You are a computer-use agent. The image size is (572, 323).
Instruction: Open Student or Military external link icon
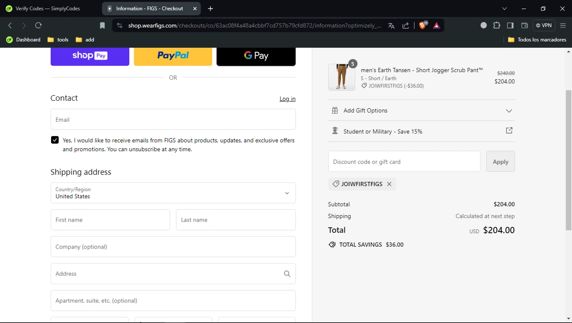coord(509,130)
